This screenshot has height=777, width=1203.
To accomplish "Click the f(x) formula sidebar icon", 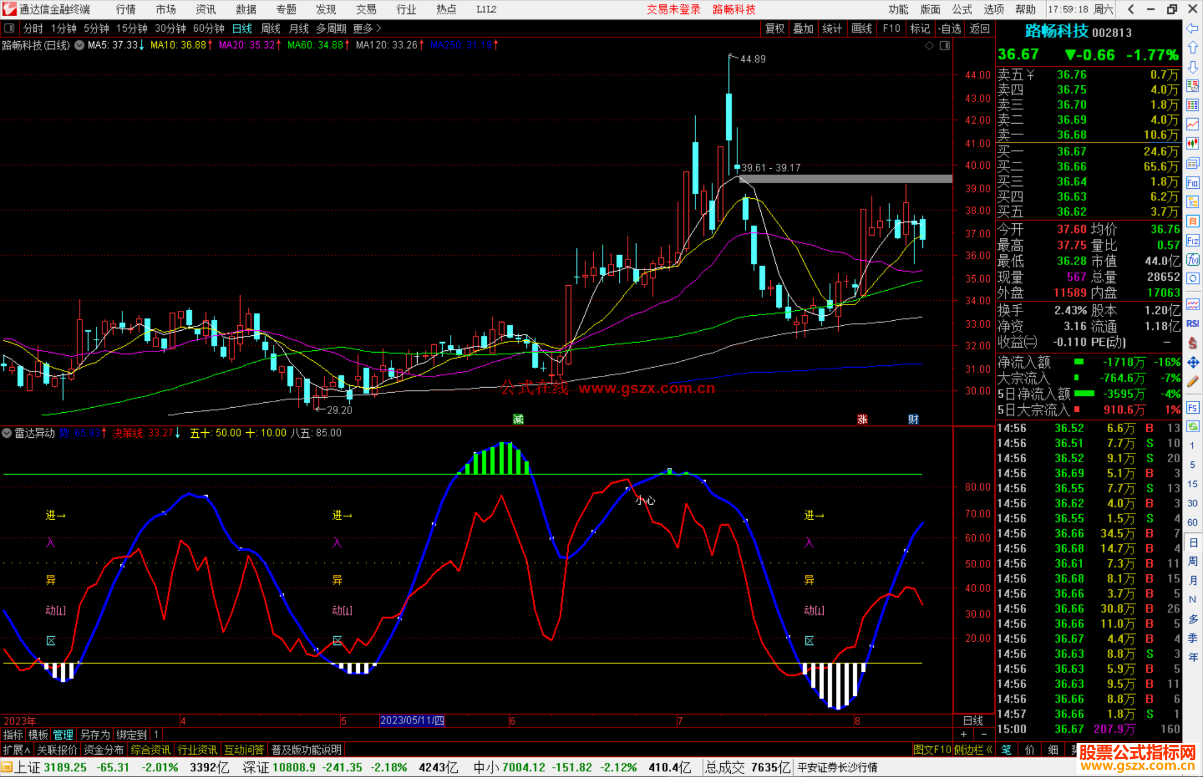I will click(1192, 260).
